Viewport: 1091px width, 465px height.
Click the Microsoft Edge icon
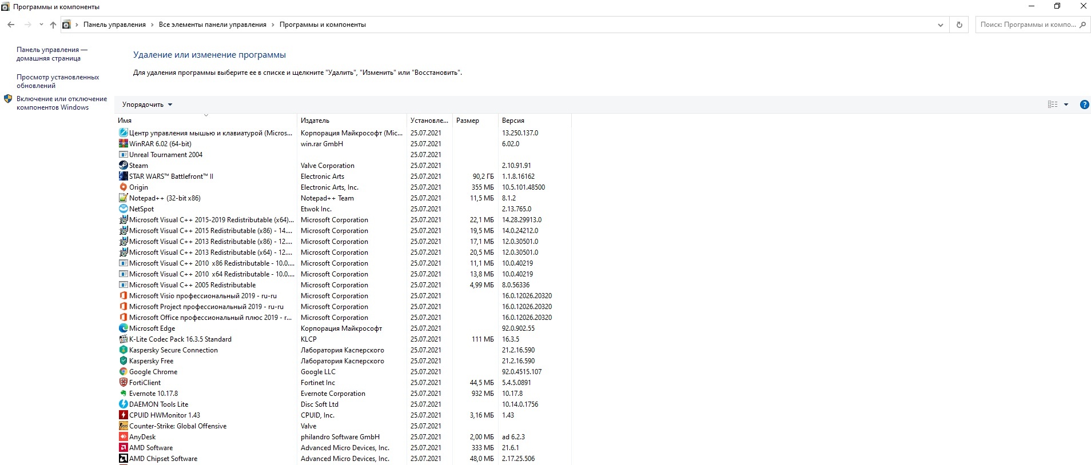point(123,328)
